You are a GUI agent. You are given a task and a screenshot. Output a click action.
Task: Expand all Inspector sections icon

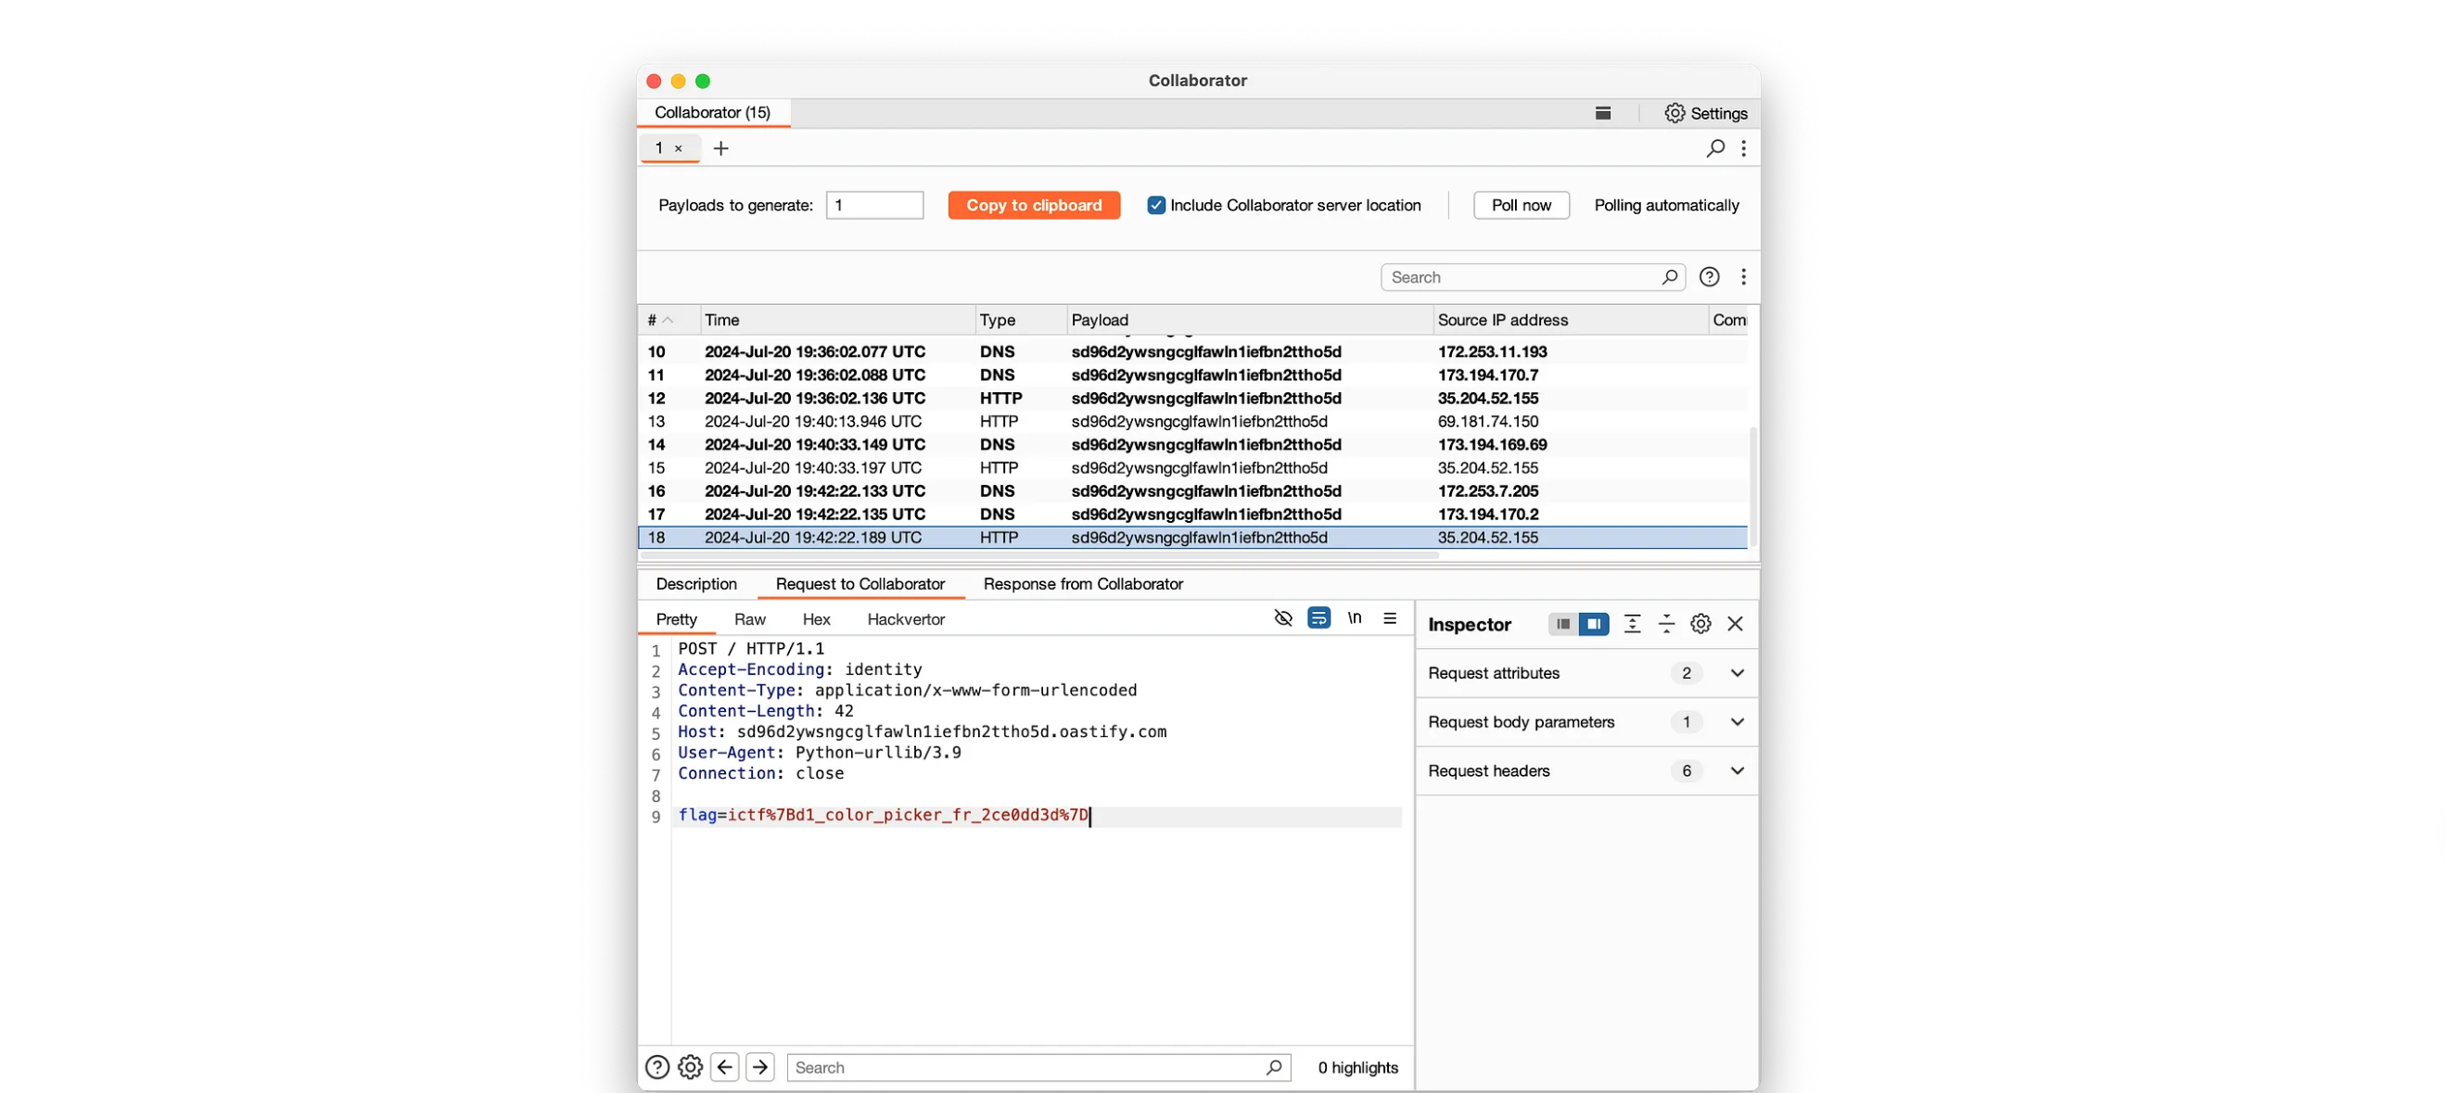pos(1631,624)
